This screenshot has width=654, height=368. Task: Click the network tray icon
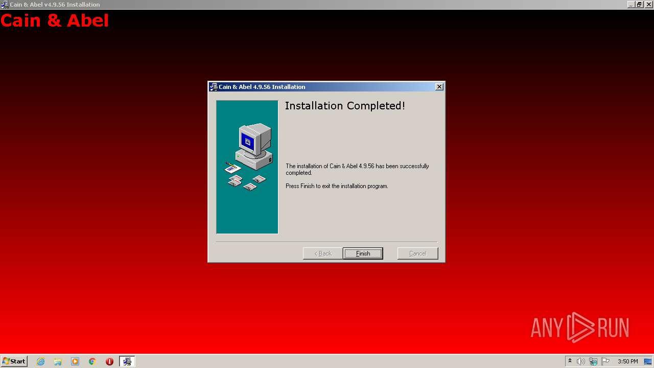click(593, 361)
